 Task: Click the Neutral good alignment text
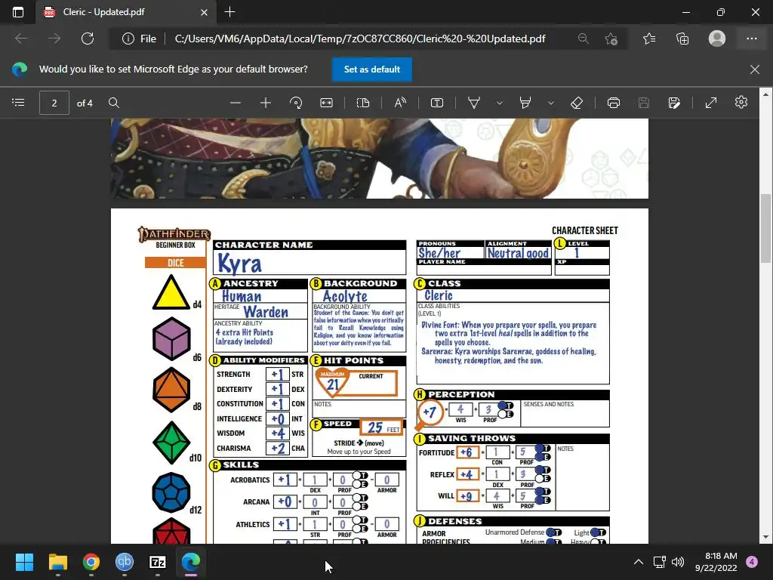click(x=518, y=253)
